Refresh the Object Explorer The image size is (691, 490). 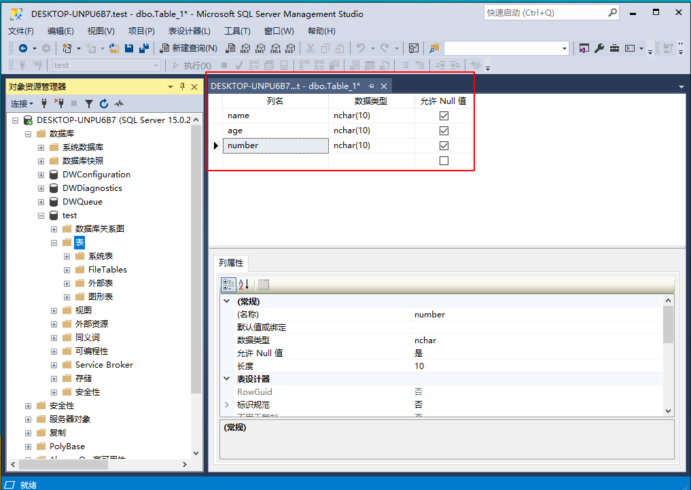point(104,103)
